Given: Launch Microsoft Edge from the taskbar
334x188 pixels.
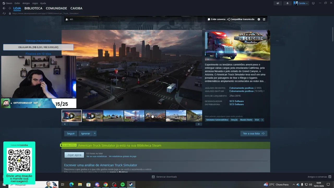Looking at the screenshot, I should (71, 185).
